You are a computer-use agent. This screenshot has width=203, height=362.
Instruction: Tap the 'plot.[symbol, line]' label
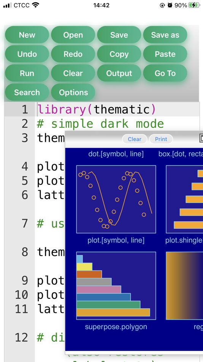tap(116, 240)
